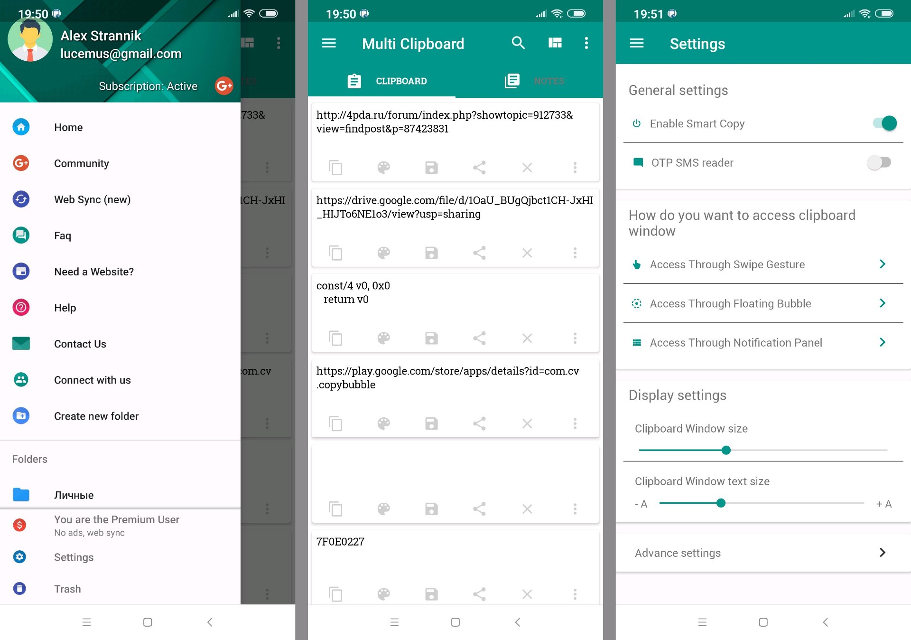Share the play.google.com copybubble clip
The image size is (911, 640).
pos(479,424)
